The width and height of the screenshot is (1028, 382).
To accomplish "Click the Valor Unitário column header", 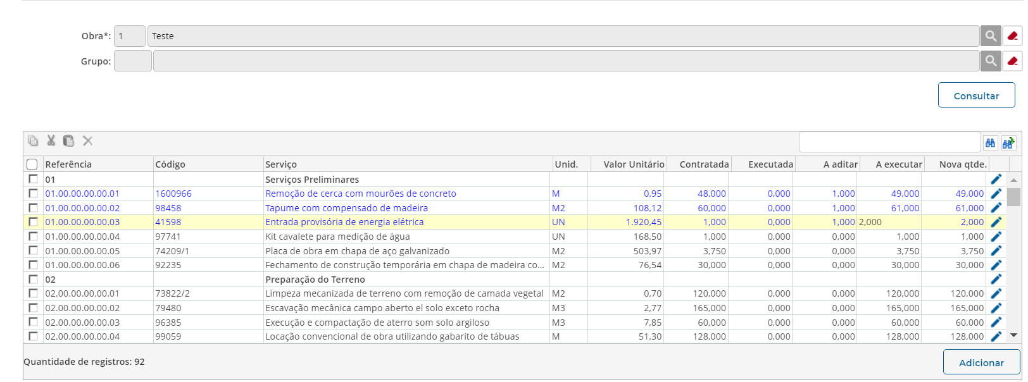I will coord(633,164).
